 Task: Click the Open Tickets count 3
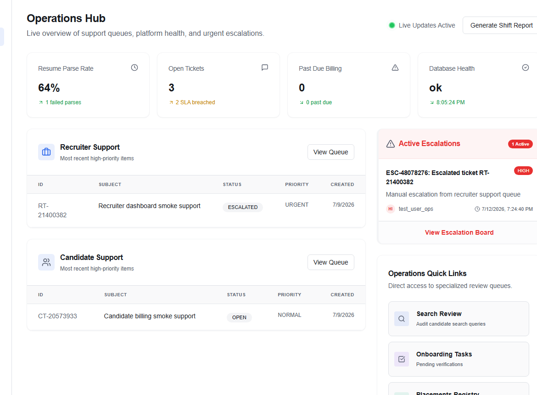tap(172, 88)
